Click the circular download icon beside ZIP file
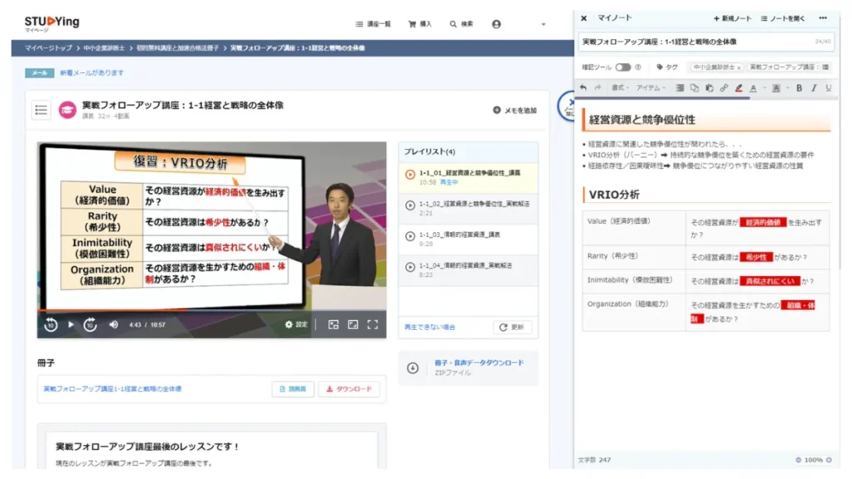The image size is (852, 479). pyautogui.click(x=413, y=368)
